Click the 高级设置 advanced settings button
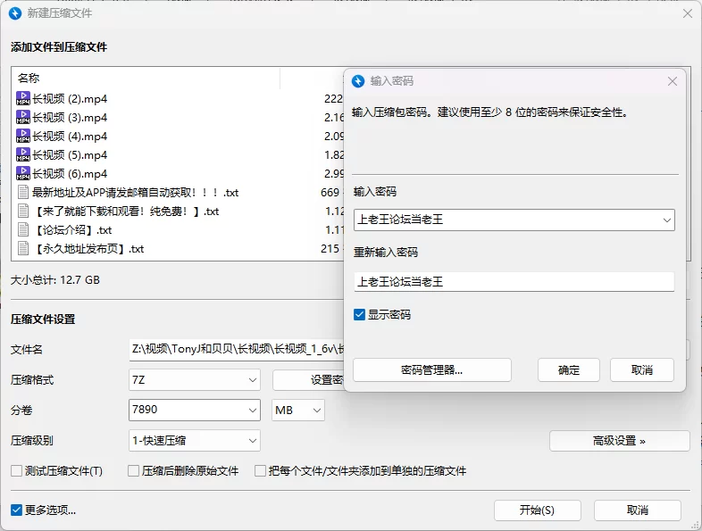Screen dimensions: 702x531 click(619, 441)
